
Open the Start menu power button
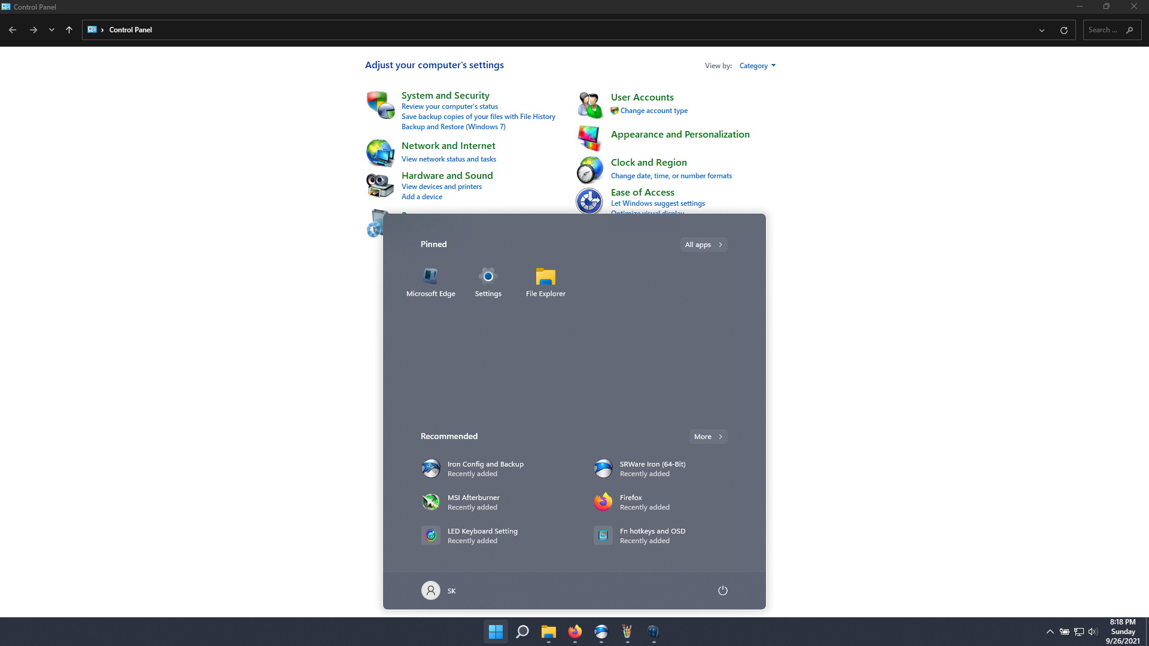click(x=723, y=590)
